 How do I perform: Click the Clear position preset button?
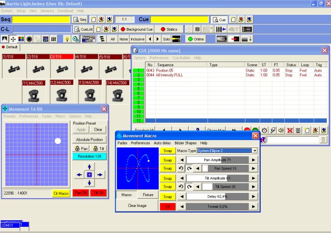pos(98,129)
